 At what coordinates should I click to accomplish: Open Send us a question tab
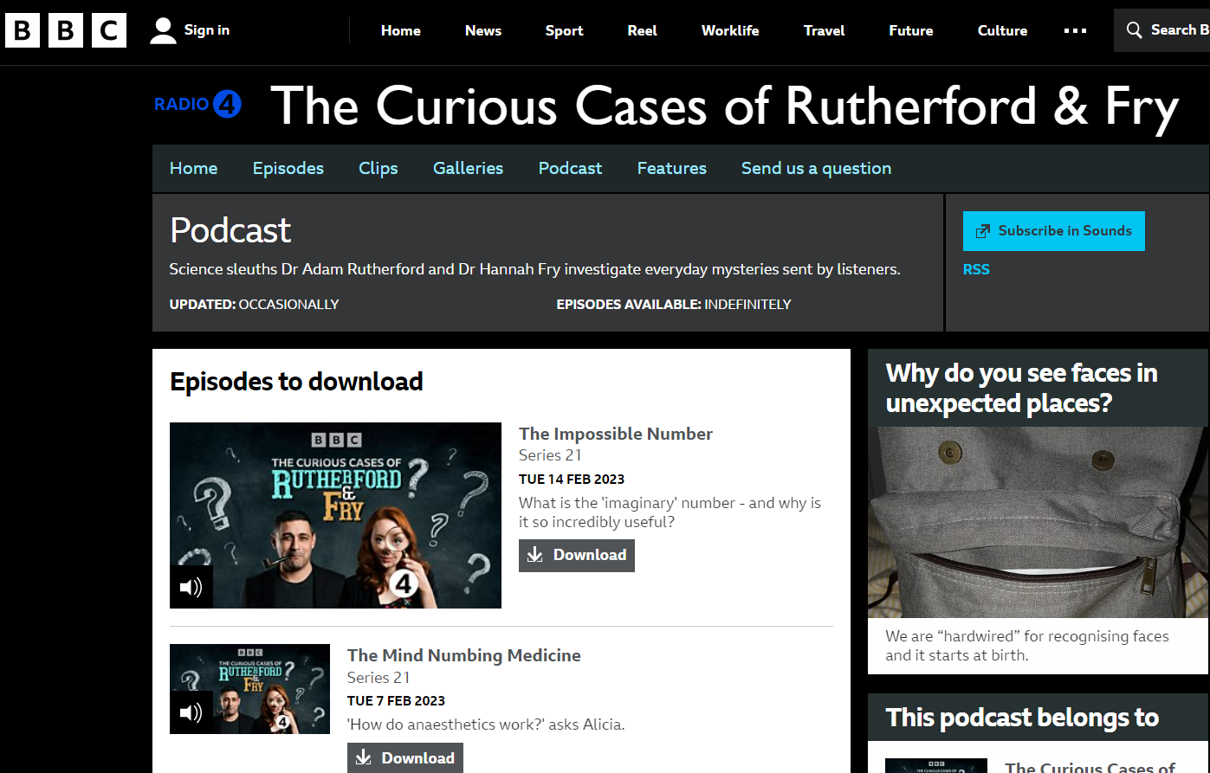816,169
